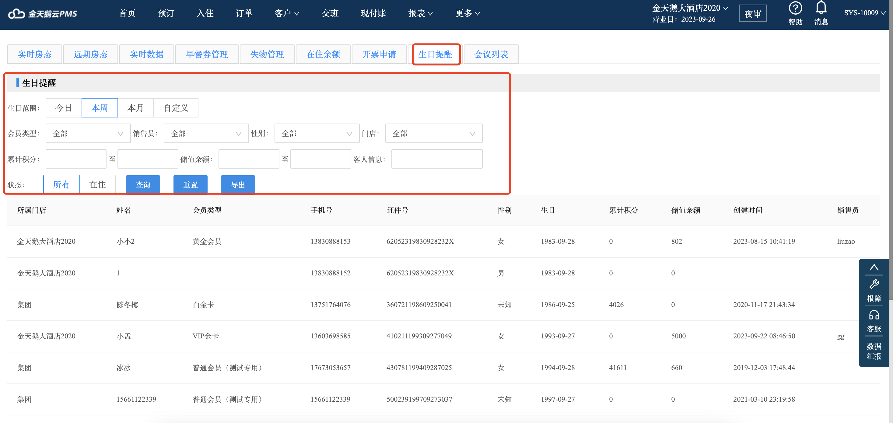This screenshot has height=423, width=893.
Task: Switch to 实时数据 tab
Action: (x=147, y=54)
